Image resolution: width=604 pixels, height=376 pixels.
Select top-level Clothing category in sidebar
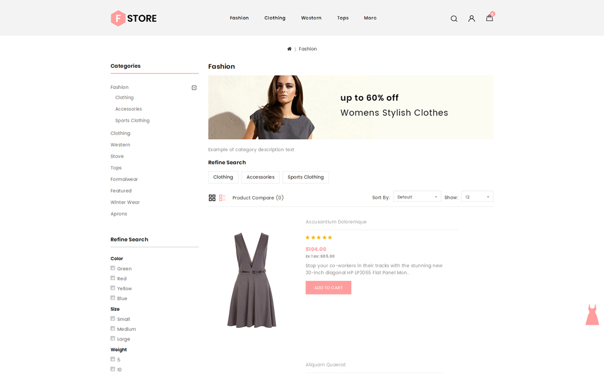coord(120,133)
